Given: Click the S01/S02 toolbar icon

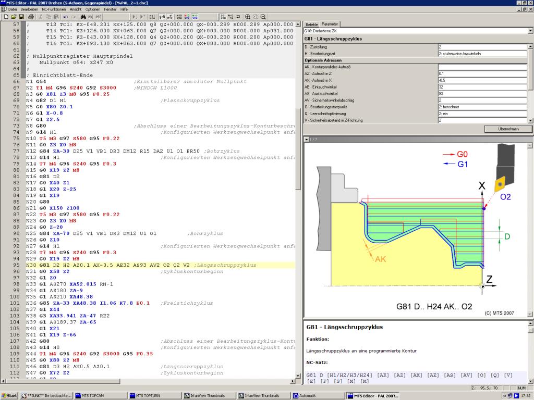Looking at the screenshot, I should [223, 17].
